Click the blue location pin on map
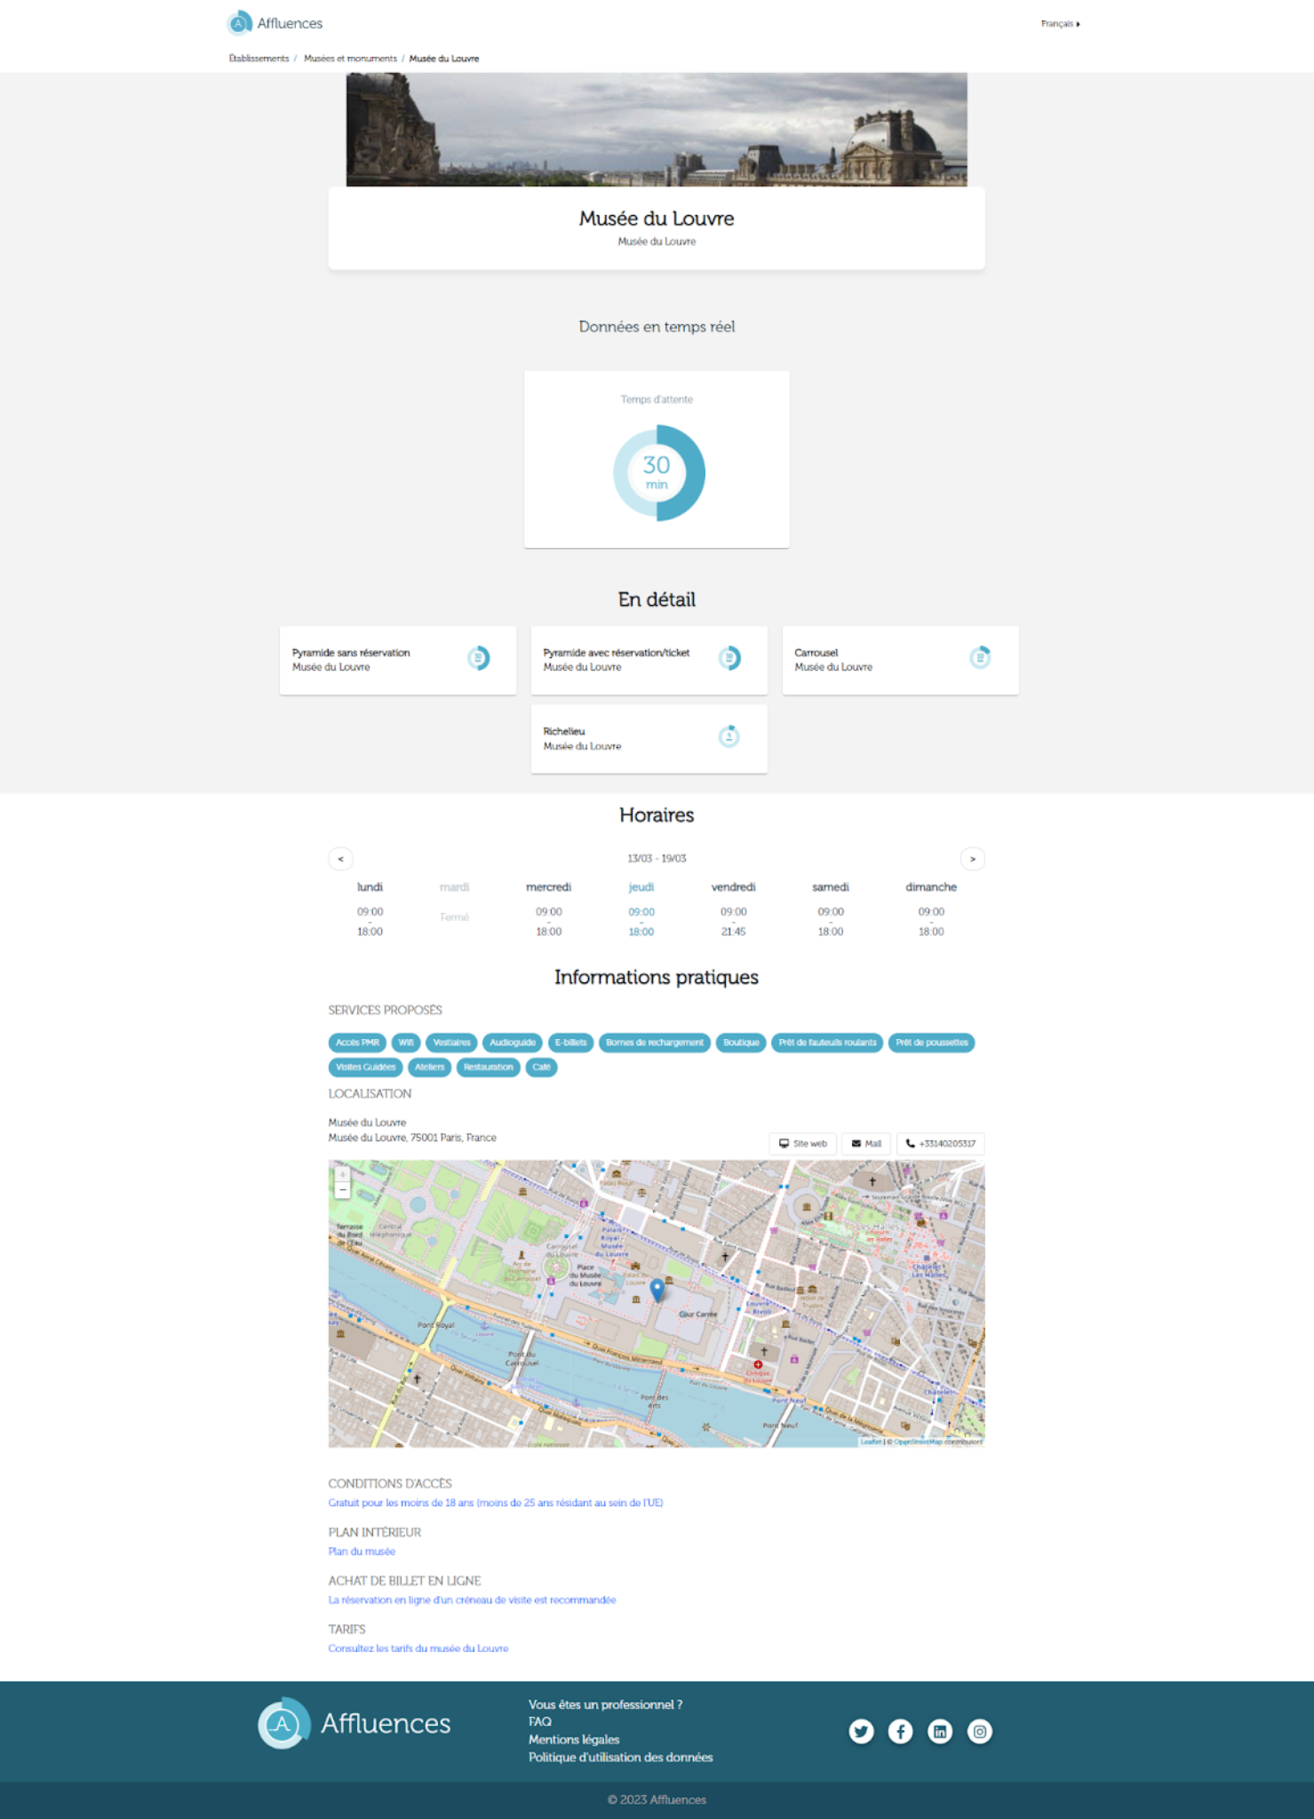1314x1819 pixels. [657, 1291]
